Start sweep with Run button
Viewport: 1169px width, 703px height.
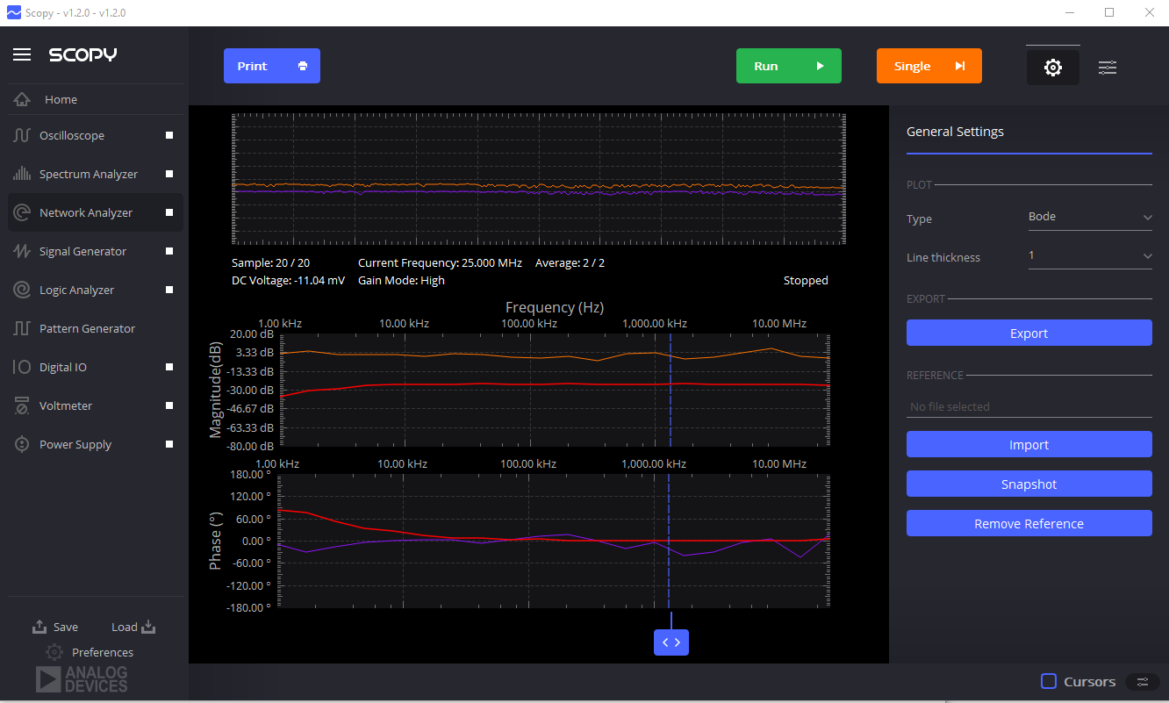click(789, 66)
